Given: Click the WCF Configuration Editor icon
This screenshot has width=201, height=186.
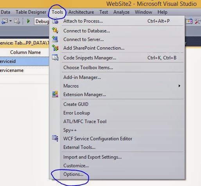Looking at the screenshot, I should (x=55, y=138).
